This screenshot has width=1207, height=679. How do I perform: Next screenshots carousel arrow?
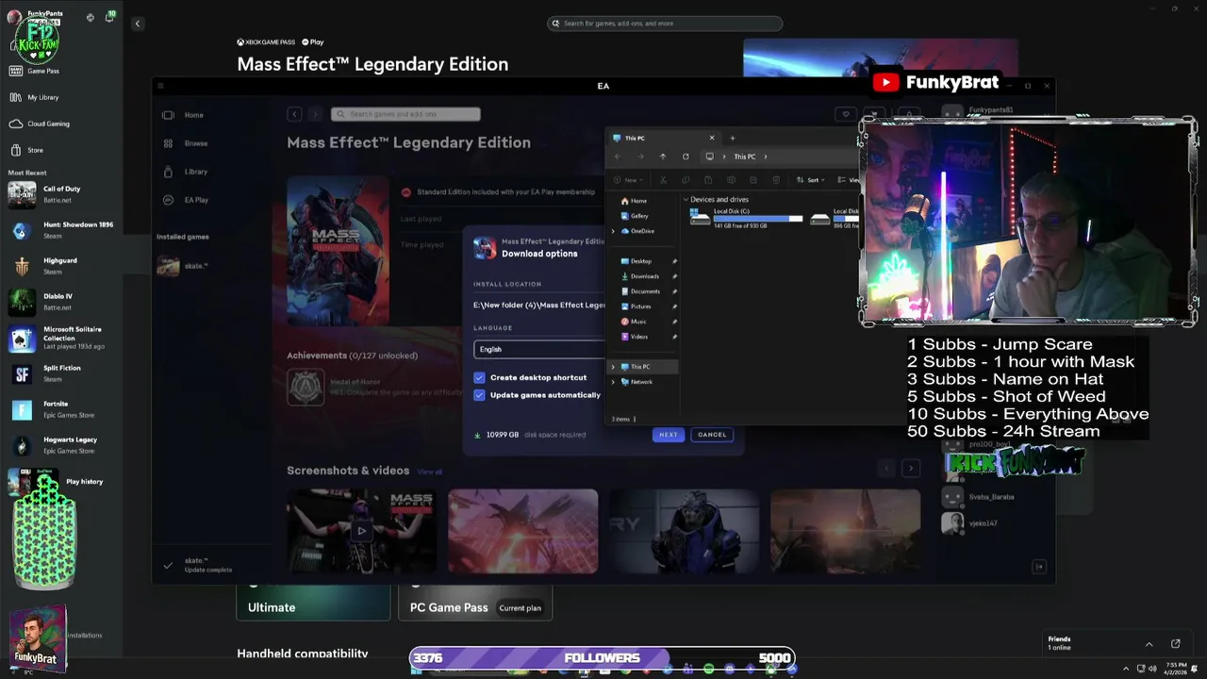point(910,469)
